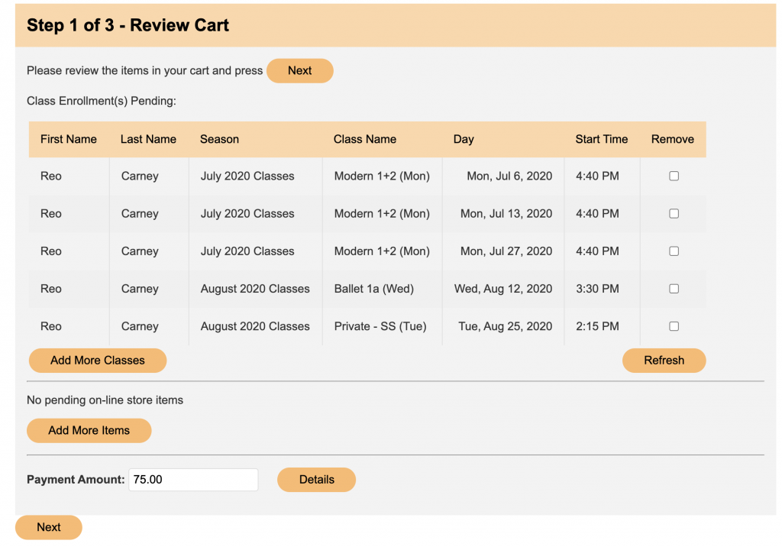The height and width of the screenshot is (547, 782).
Task: Click the Last Name column header
Action: 148,139
